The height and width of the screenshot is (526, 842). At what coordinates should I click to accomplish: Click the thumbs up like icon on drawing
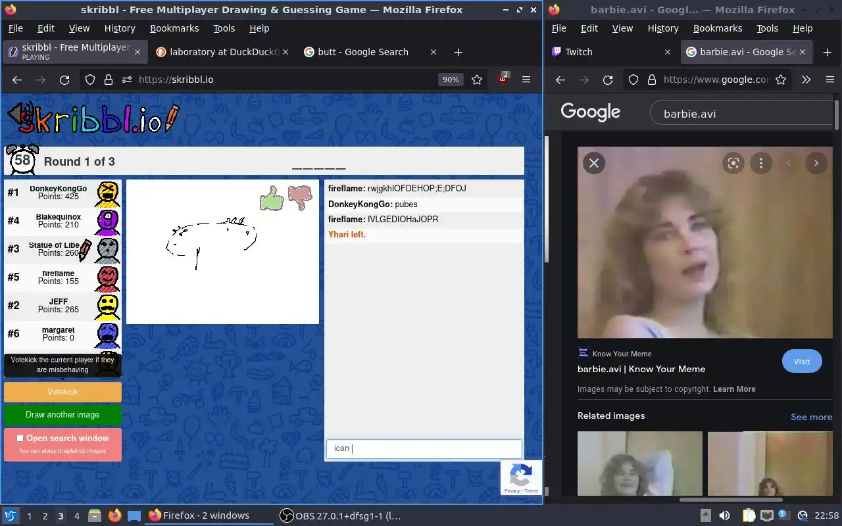[272, 198]
